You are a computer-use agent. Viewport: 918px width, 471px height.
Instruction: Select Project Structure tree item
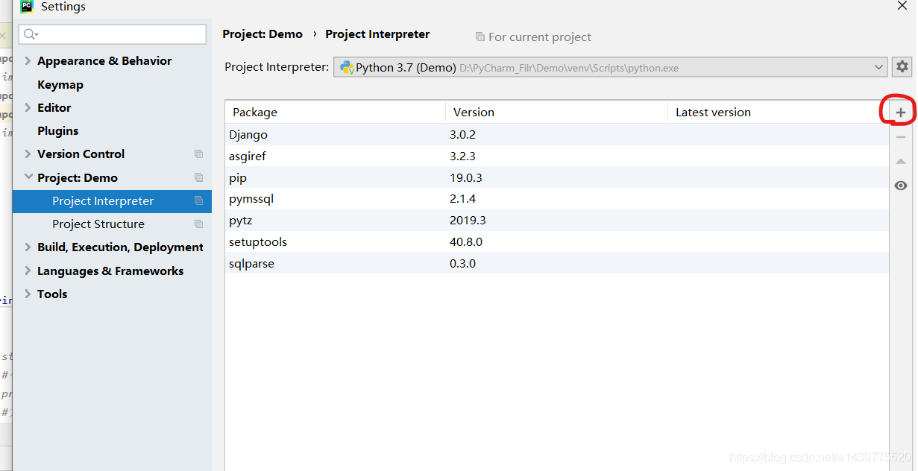tap(98, 224)
